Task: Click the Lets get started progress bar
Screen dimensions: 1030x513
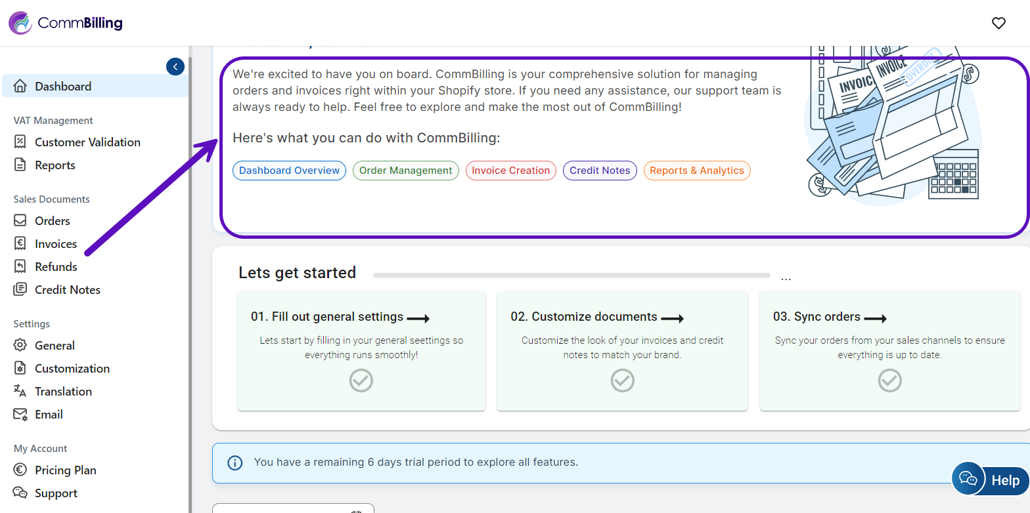Action: (x=571, y=276)
